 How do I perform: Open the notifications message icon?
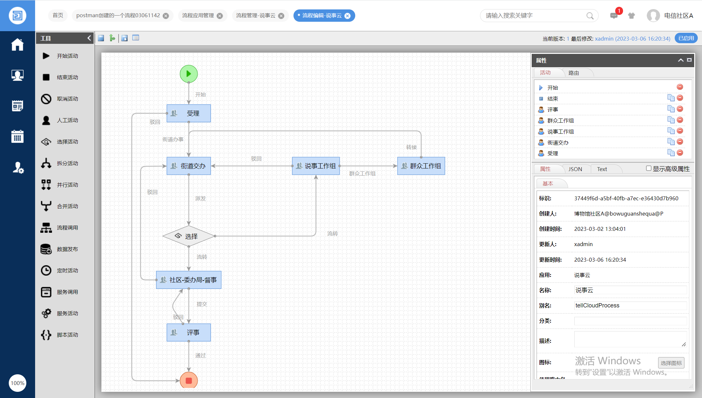(x=614, y=16)
